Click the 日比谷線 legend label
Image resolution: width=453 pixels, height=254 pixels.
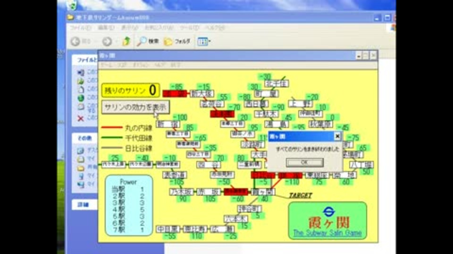(x=138, y=149)
